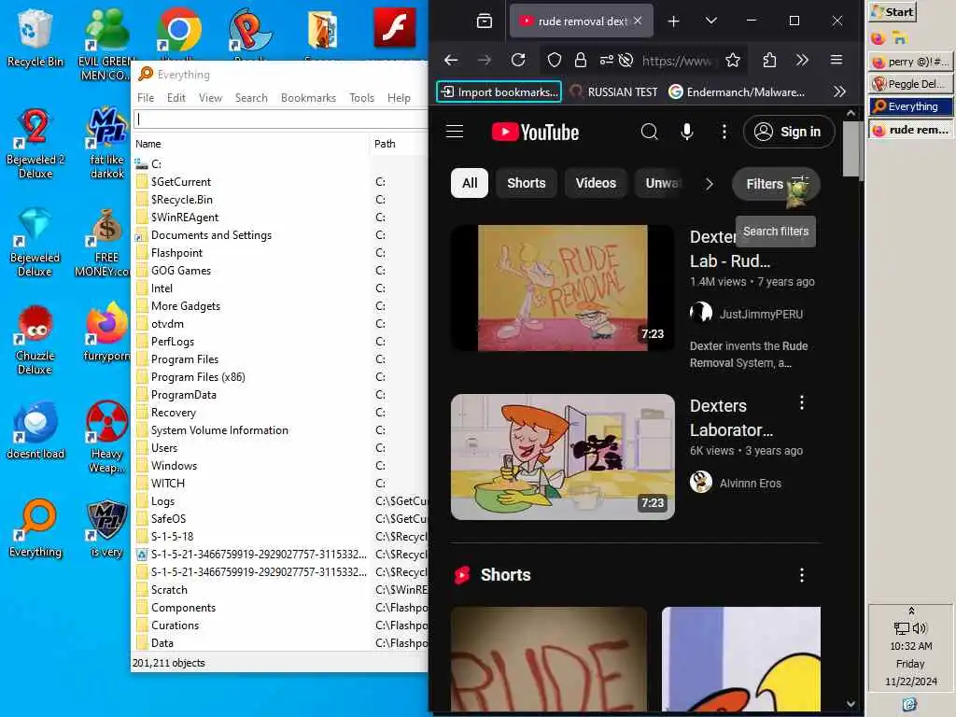
Task: Open EVIL GREEN MEN desktop shortcut
Action: click(106, 44)
